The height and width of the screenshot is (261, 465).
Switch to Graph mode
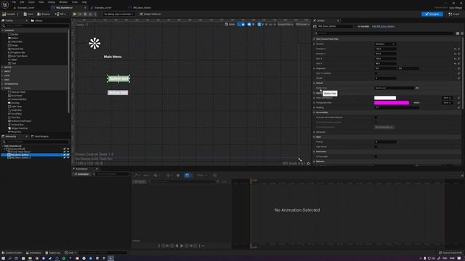[x=454, y=14]
